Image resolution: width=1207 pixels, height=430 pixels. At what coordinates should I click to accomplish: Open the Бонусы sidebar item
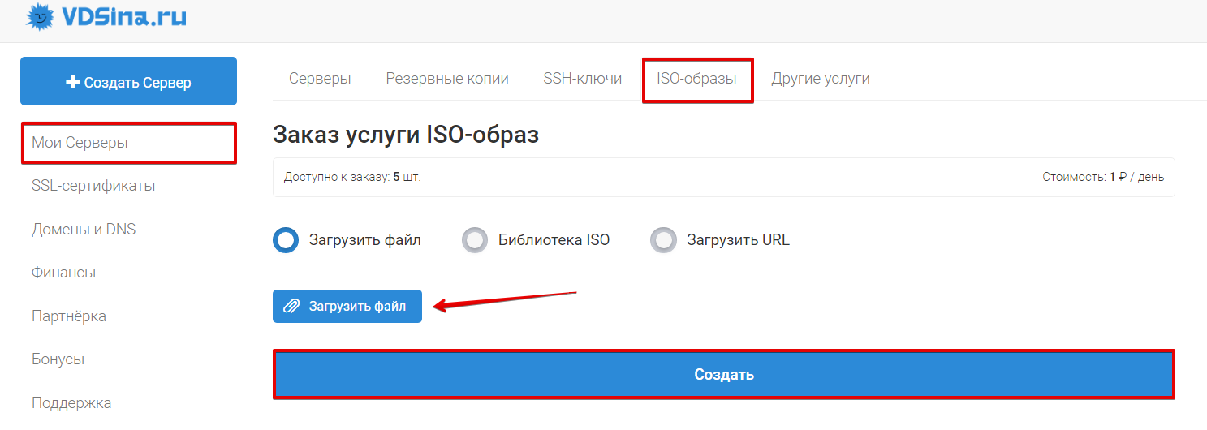tap(58, 359)
